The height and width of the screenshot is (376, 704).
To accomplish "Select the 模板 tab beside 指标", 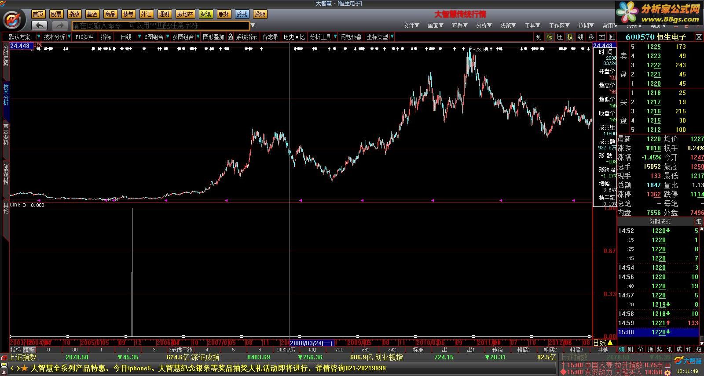I will (29, 350).
